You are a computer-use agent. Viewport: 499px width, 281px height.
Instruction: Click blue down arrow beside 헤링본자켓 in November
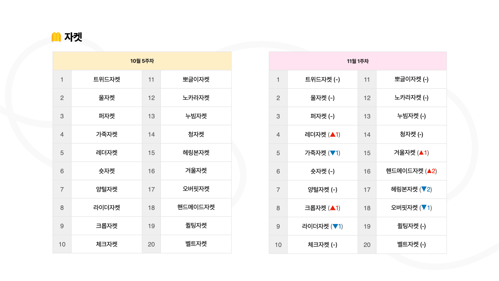[424, 189]
